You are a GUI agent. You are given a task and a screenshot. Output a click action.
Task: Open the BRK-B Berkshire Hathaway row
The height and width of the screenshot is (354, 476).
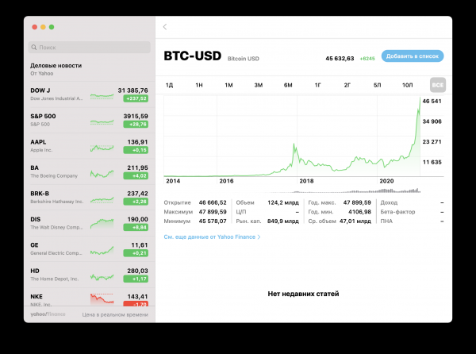point(89,198)
